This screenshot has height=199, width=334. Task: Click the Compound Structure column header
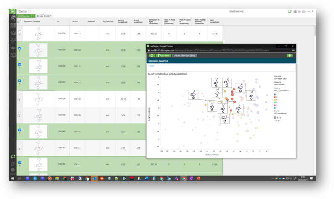click(32, 21)
